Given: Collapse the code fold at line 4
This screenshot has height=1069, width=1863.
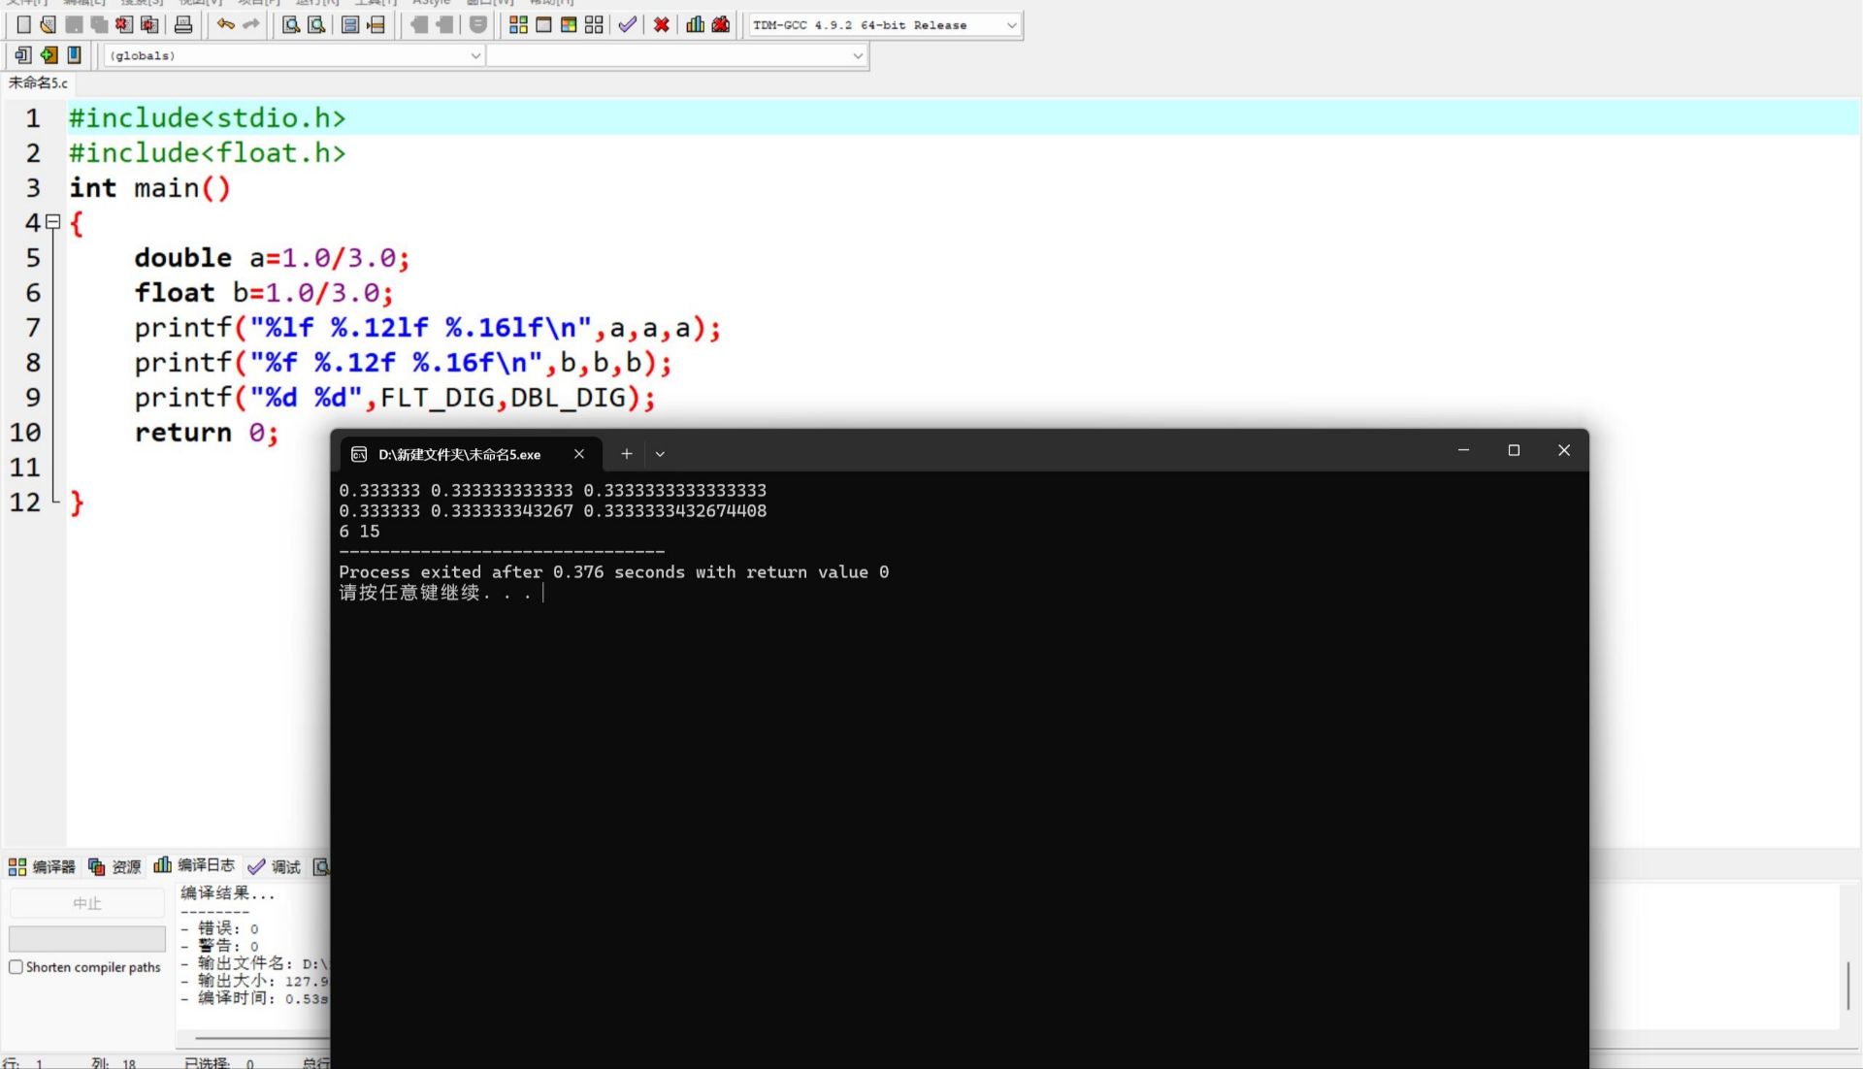Looking at the screenshot, I should click(x=53, y=222).
